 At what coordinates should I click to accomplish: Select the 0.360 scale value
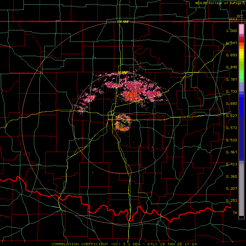232,177
